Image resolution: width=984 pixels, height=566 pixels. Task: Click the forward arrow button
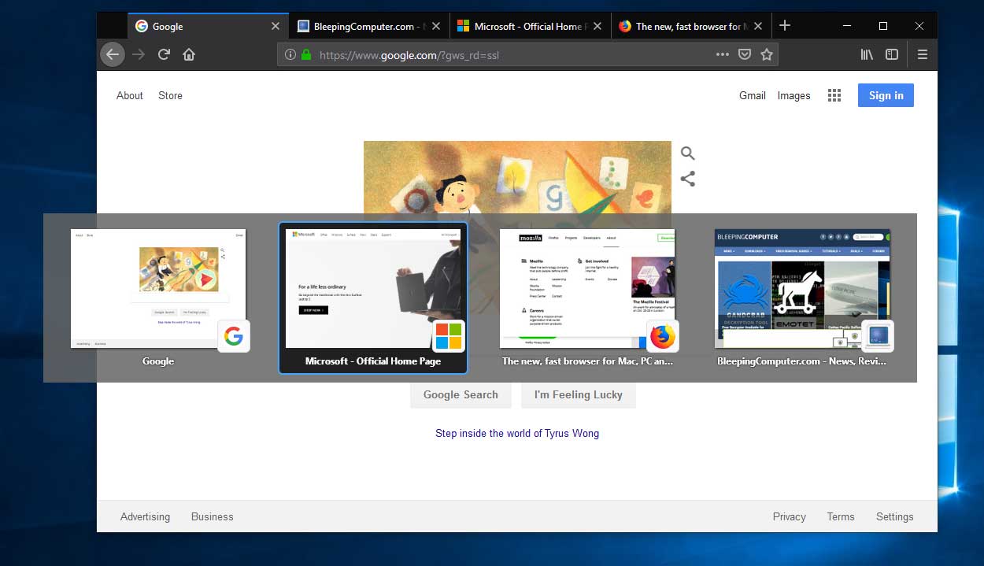(x=139, y=54)
